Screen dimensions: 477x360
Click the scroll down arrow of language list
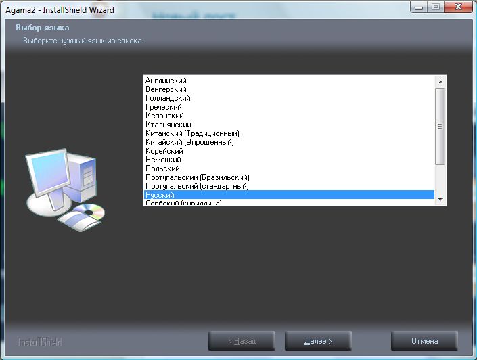click(x=440, y=200)
